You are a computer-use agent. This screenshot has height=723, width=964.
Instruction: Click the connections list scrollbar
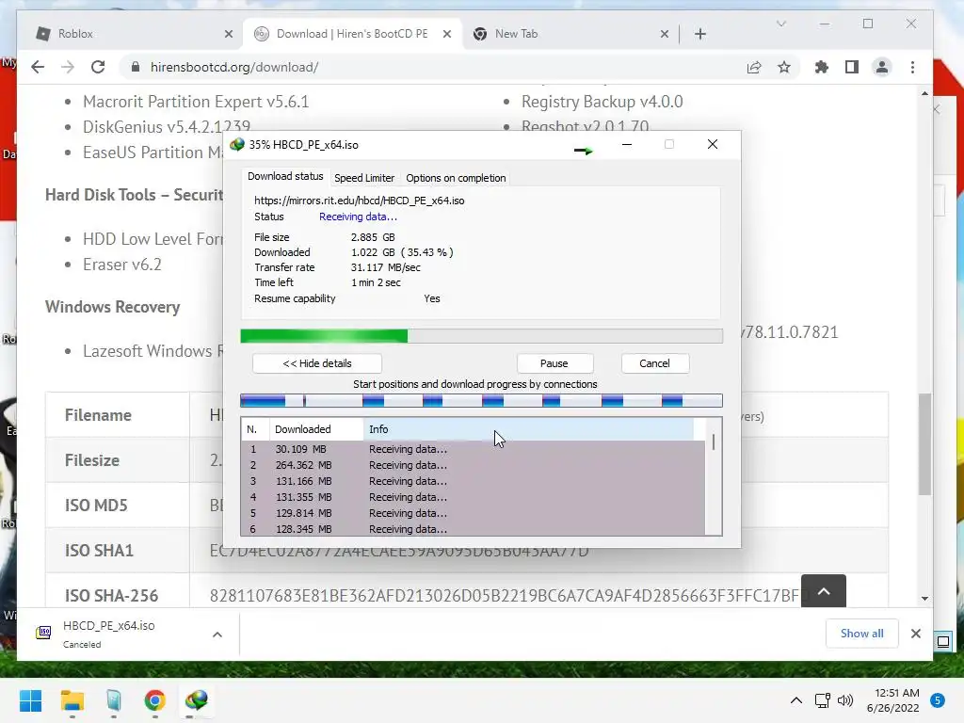(714, 476)
